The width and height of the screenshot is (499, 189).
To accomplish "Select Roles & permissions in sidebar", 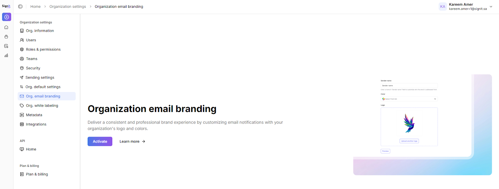I will [43, 50].
